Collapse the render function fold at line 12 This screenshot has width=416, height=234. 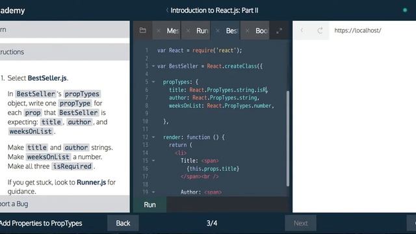point(153,137)
